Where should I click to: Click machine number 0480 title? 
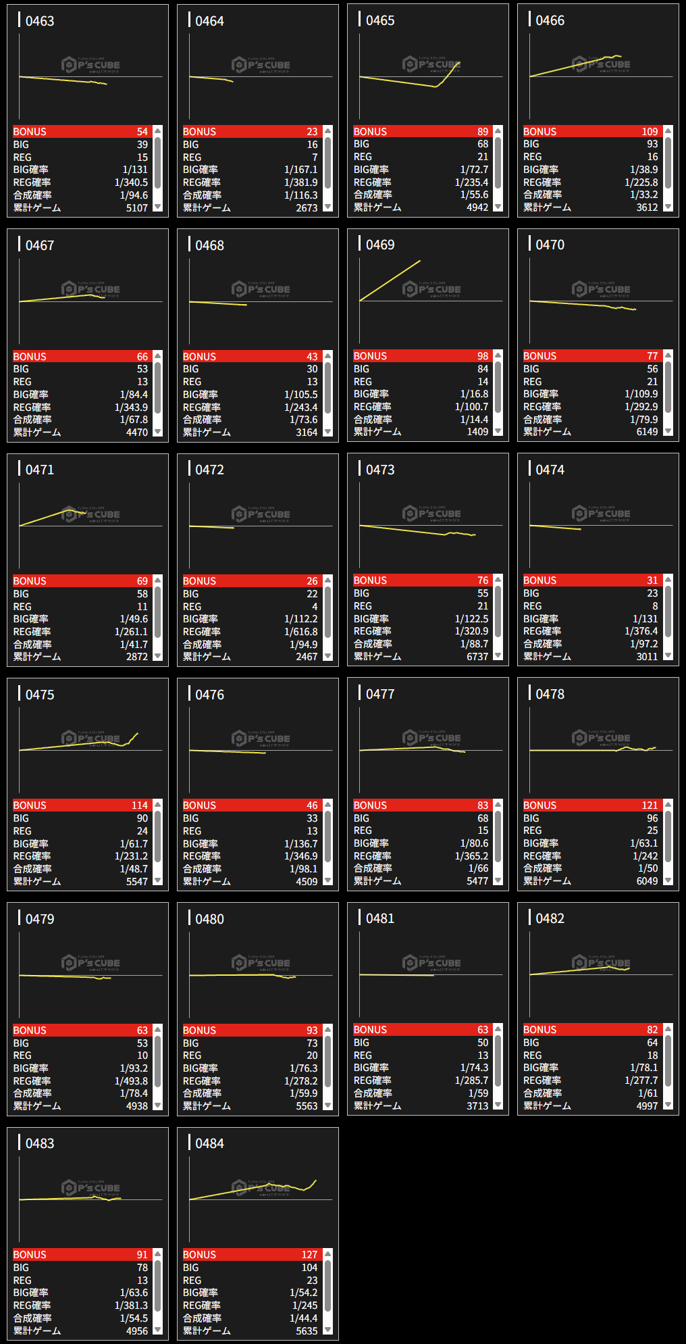pyautogui.click(x=209, y=919)
